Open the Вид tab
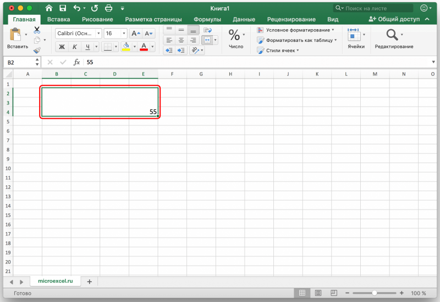 (333, 19)
